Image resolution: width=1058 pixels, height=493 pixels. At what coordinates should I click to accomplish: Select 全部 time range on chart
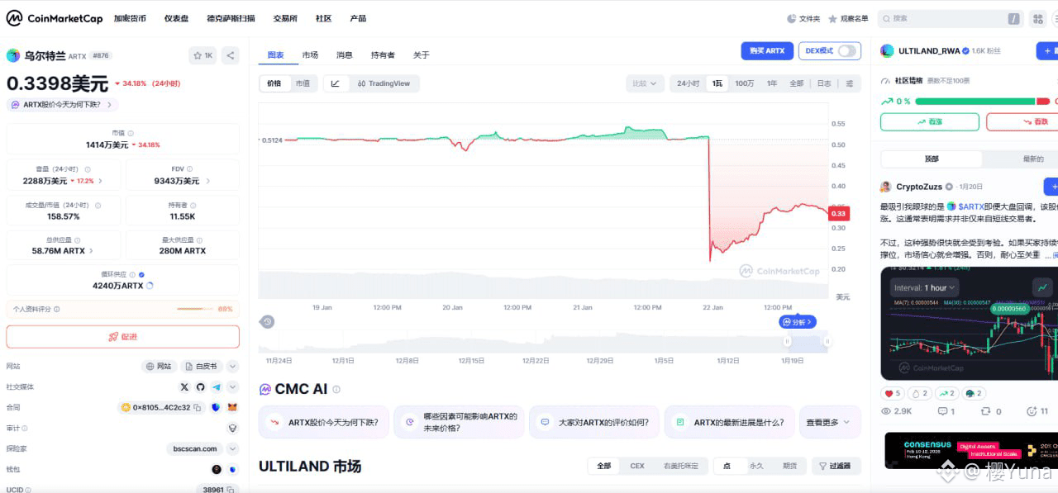(796, 83)
